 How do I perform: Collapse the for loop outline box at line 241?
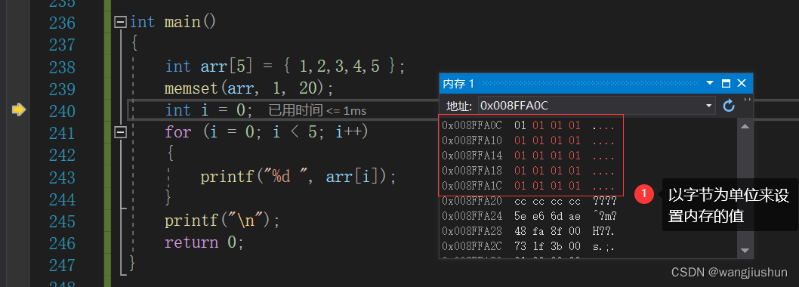[x=120, y=132]
